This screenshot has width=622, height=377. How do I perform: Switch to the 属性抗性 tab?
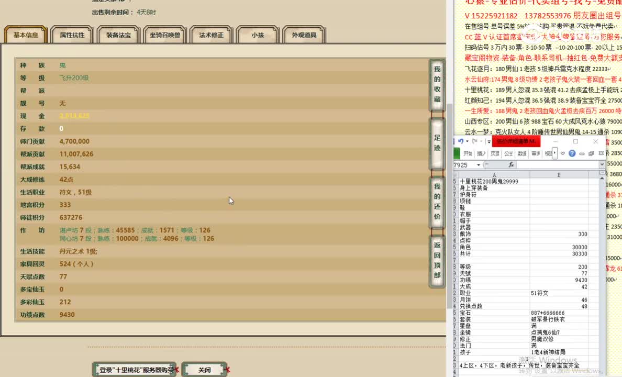72,34
